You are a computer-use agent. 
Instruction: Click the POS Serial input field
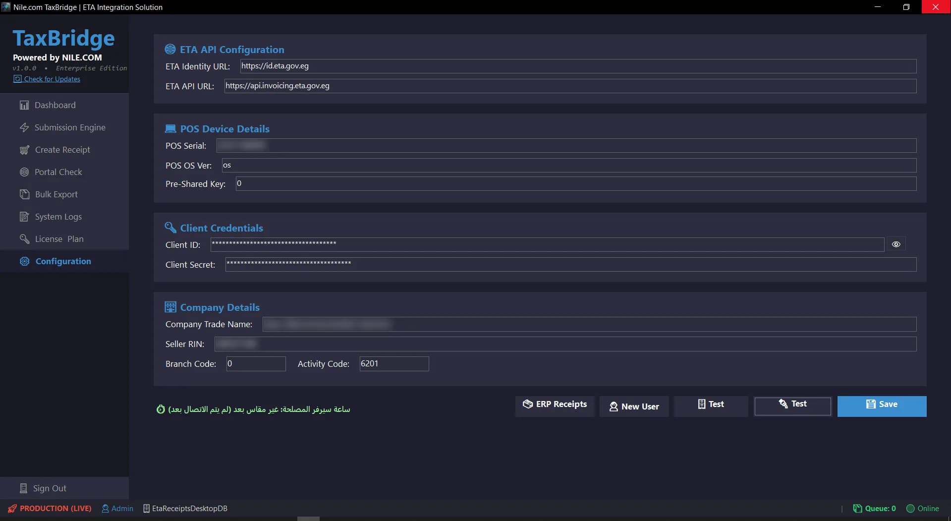(566, 145)
